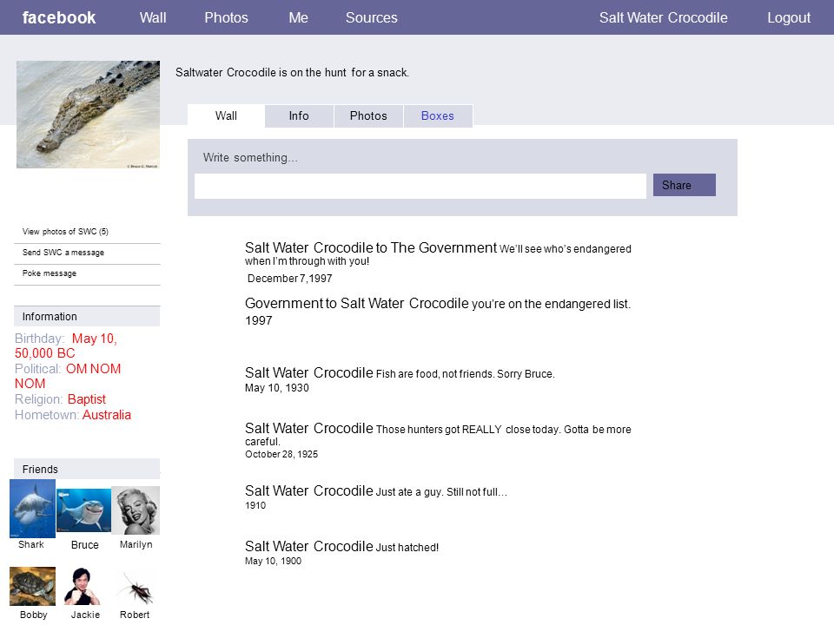Open friend Robert's cockroach thumbnail
Screen dimensions: 834x625
click(x=136, y=588)
